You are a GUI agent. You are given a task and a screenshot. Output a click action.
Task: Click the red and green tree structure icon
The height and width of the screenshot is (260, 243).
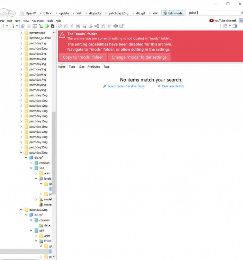tap(41, 26)
